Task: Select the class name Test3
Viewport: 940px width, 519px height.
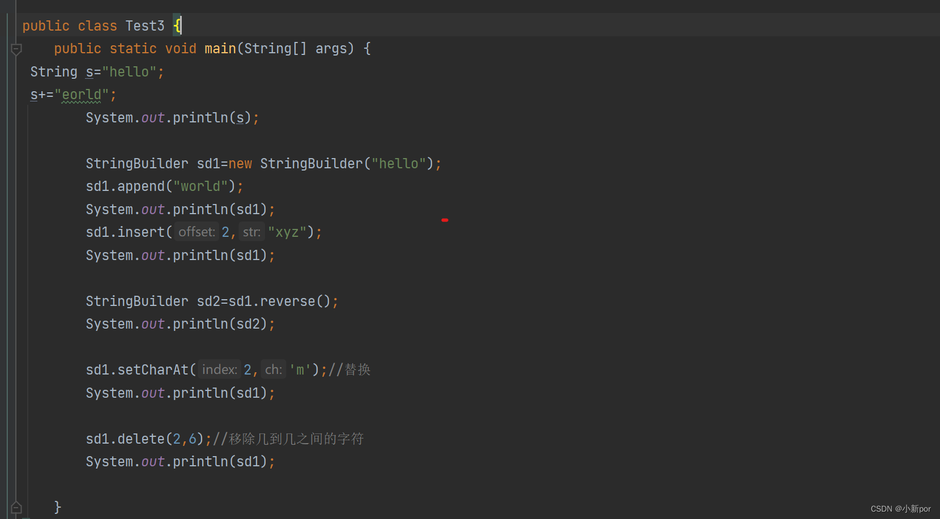Action: (x=145, y=25)
